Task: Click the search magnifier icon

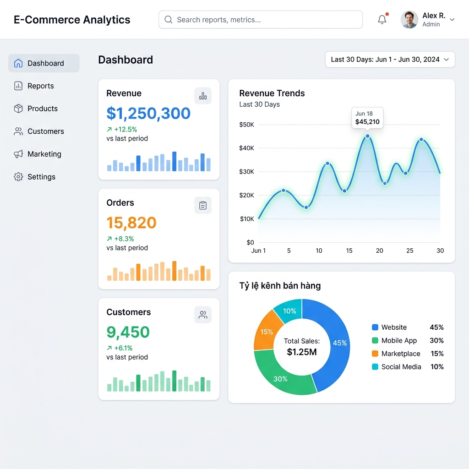Action: (x=169, y=20)
